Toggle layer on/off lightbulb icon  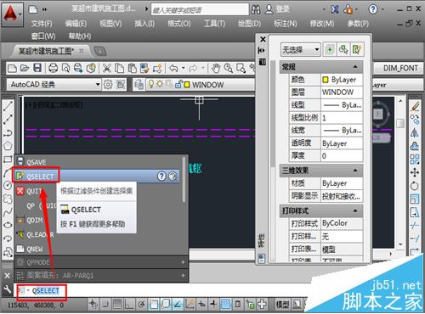tap(151, 84)
